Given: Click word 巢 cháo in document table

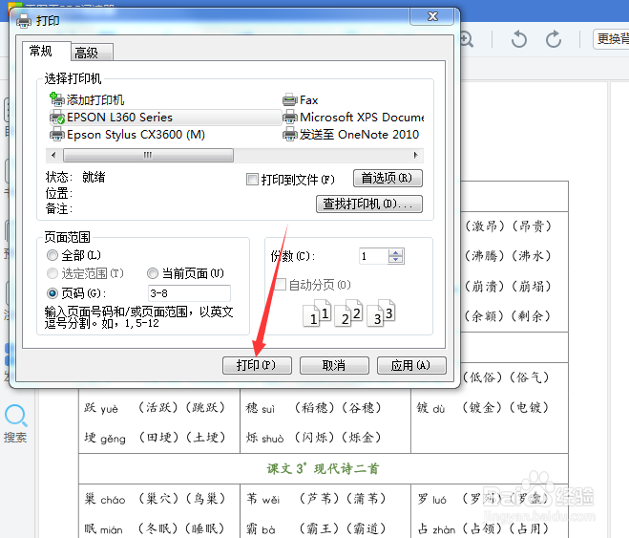Looking at the screenshot, I should pyautogui.click(x=105, y=499).
